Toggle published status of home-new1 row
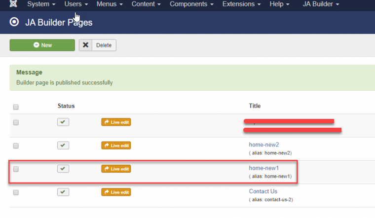Image resolution: width=375 pixels, height=218 pixels. pyautogui.click(x=63, y=169)
